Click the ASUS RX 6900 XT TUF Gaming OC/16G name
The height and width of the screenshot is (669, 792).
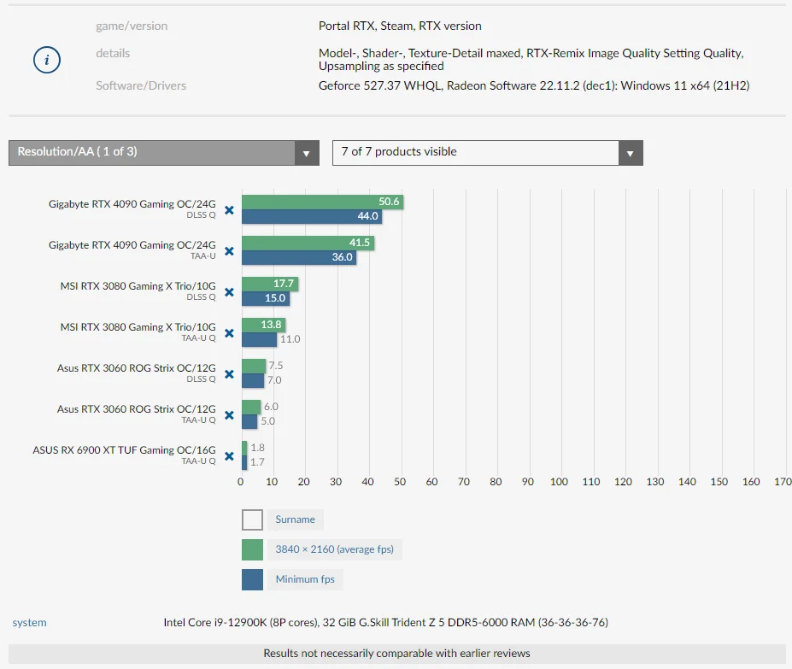tap(124, 450)
